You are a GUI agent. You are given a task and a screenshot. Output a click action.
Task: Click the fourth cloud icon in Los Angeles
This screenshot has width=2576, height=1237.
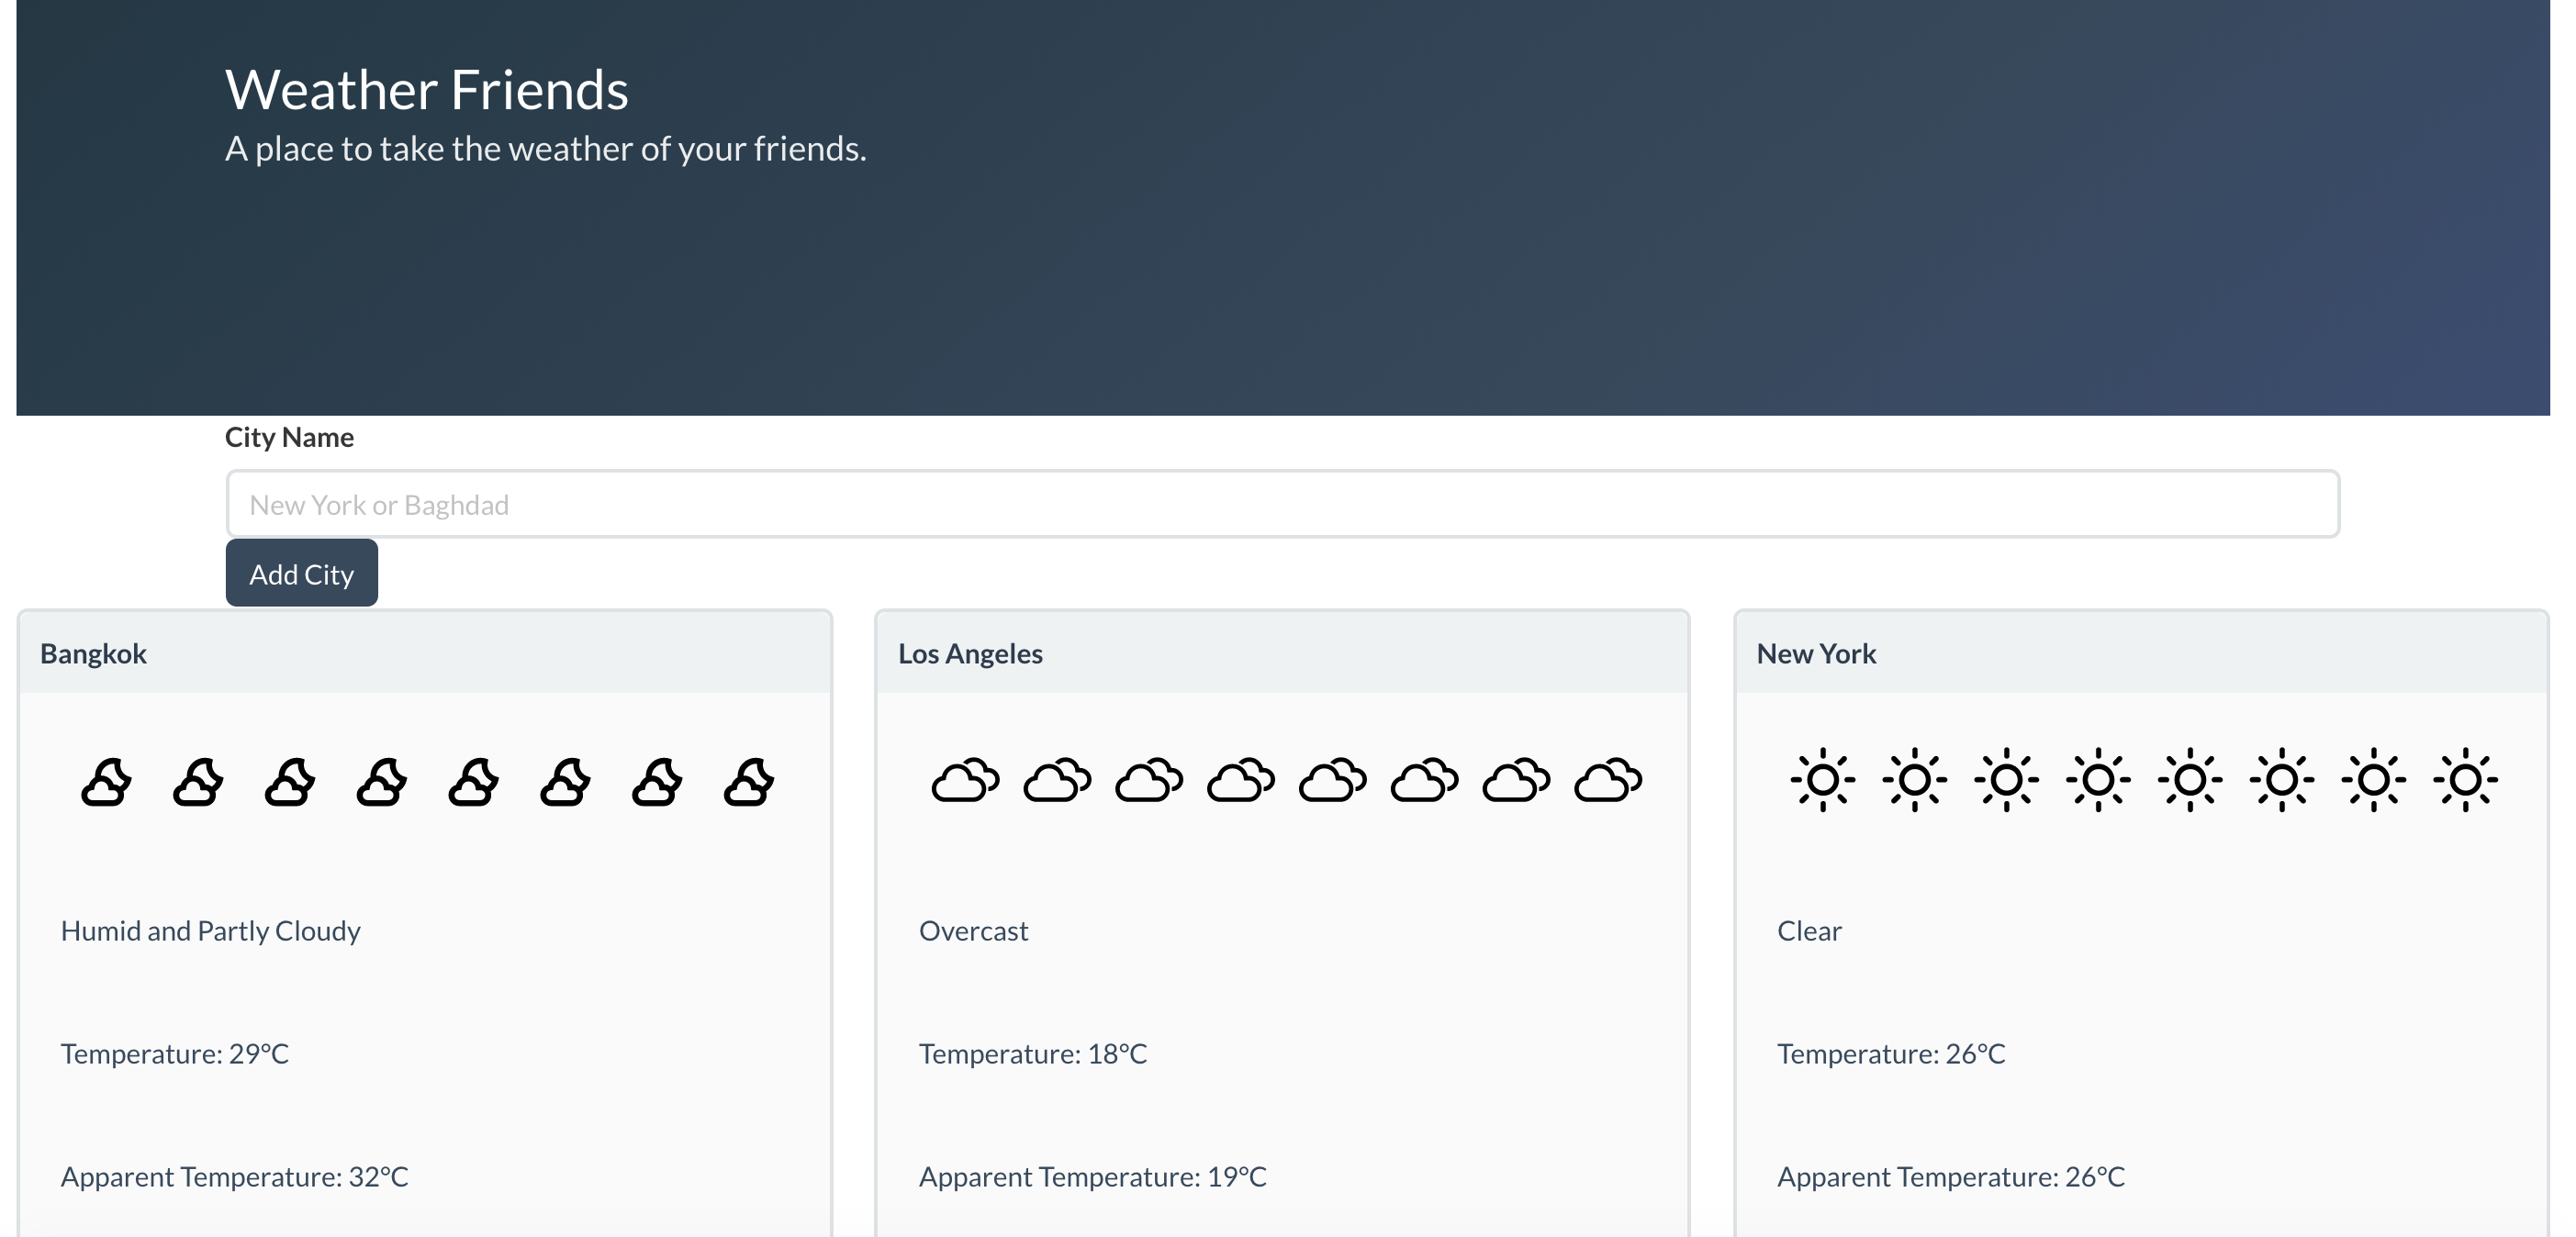[1240, 781]
